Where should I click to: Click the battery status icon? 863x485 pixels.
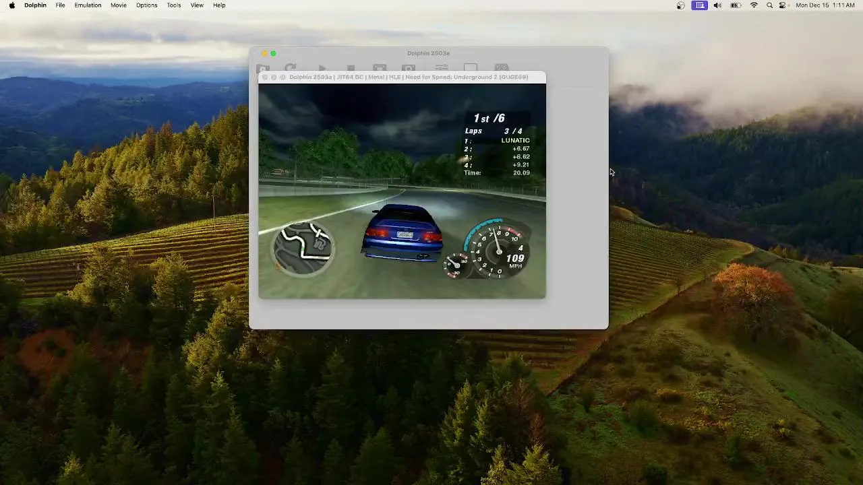click(x=736, y=5)
